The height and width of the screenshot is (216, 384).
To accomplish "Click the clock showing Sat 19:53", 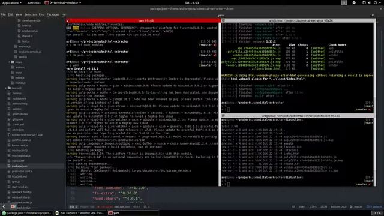I will (x=192, y=2).
